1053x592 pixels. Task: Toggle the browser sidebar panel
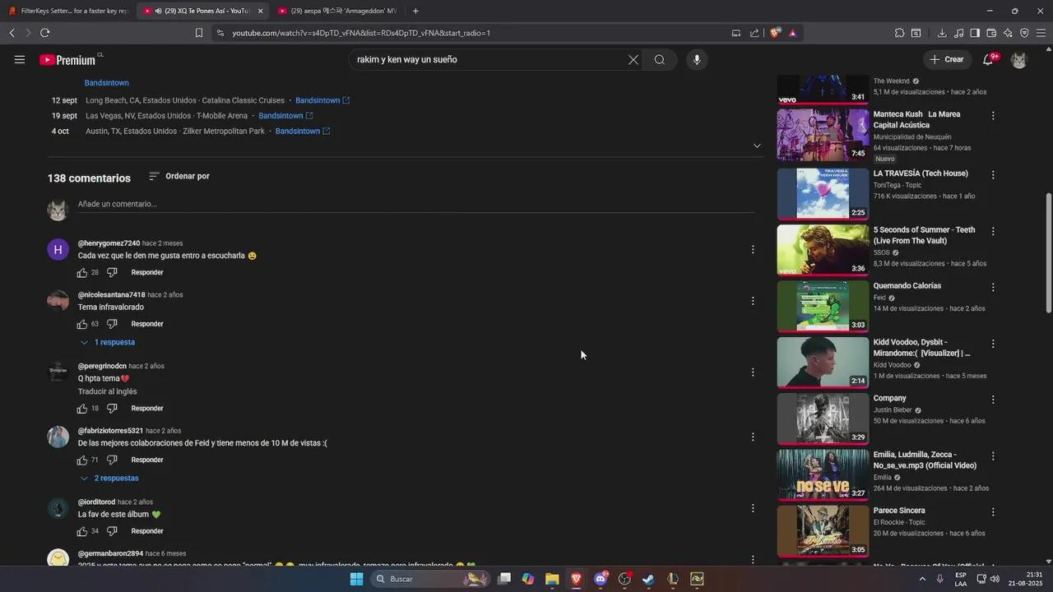tap(975, 33)
